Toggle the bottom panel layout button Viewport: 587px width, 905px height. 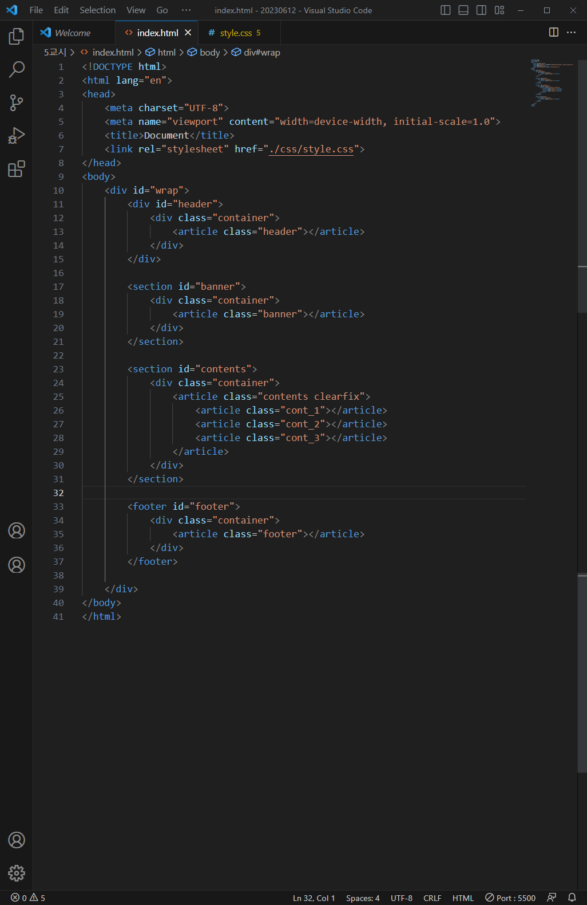(463, 10)
